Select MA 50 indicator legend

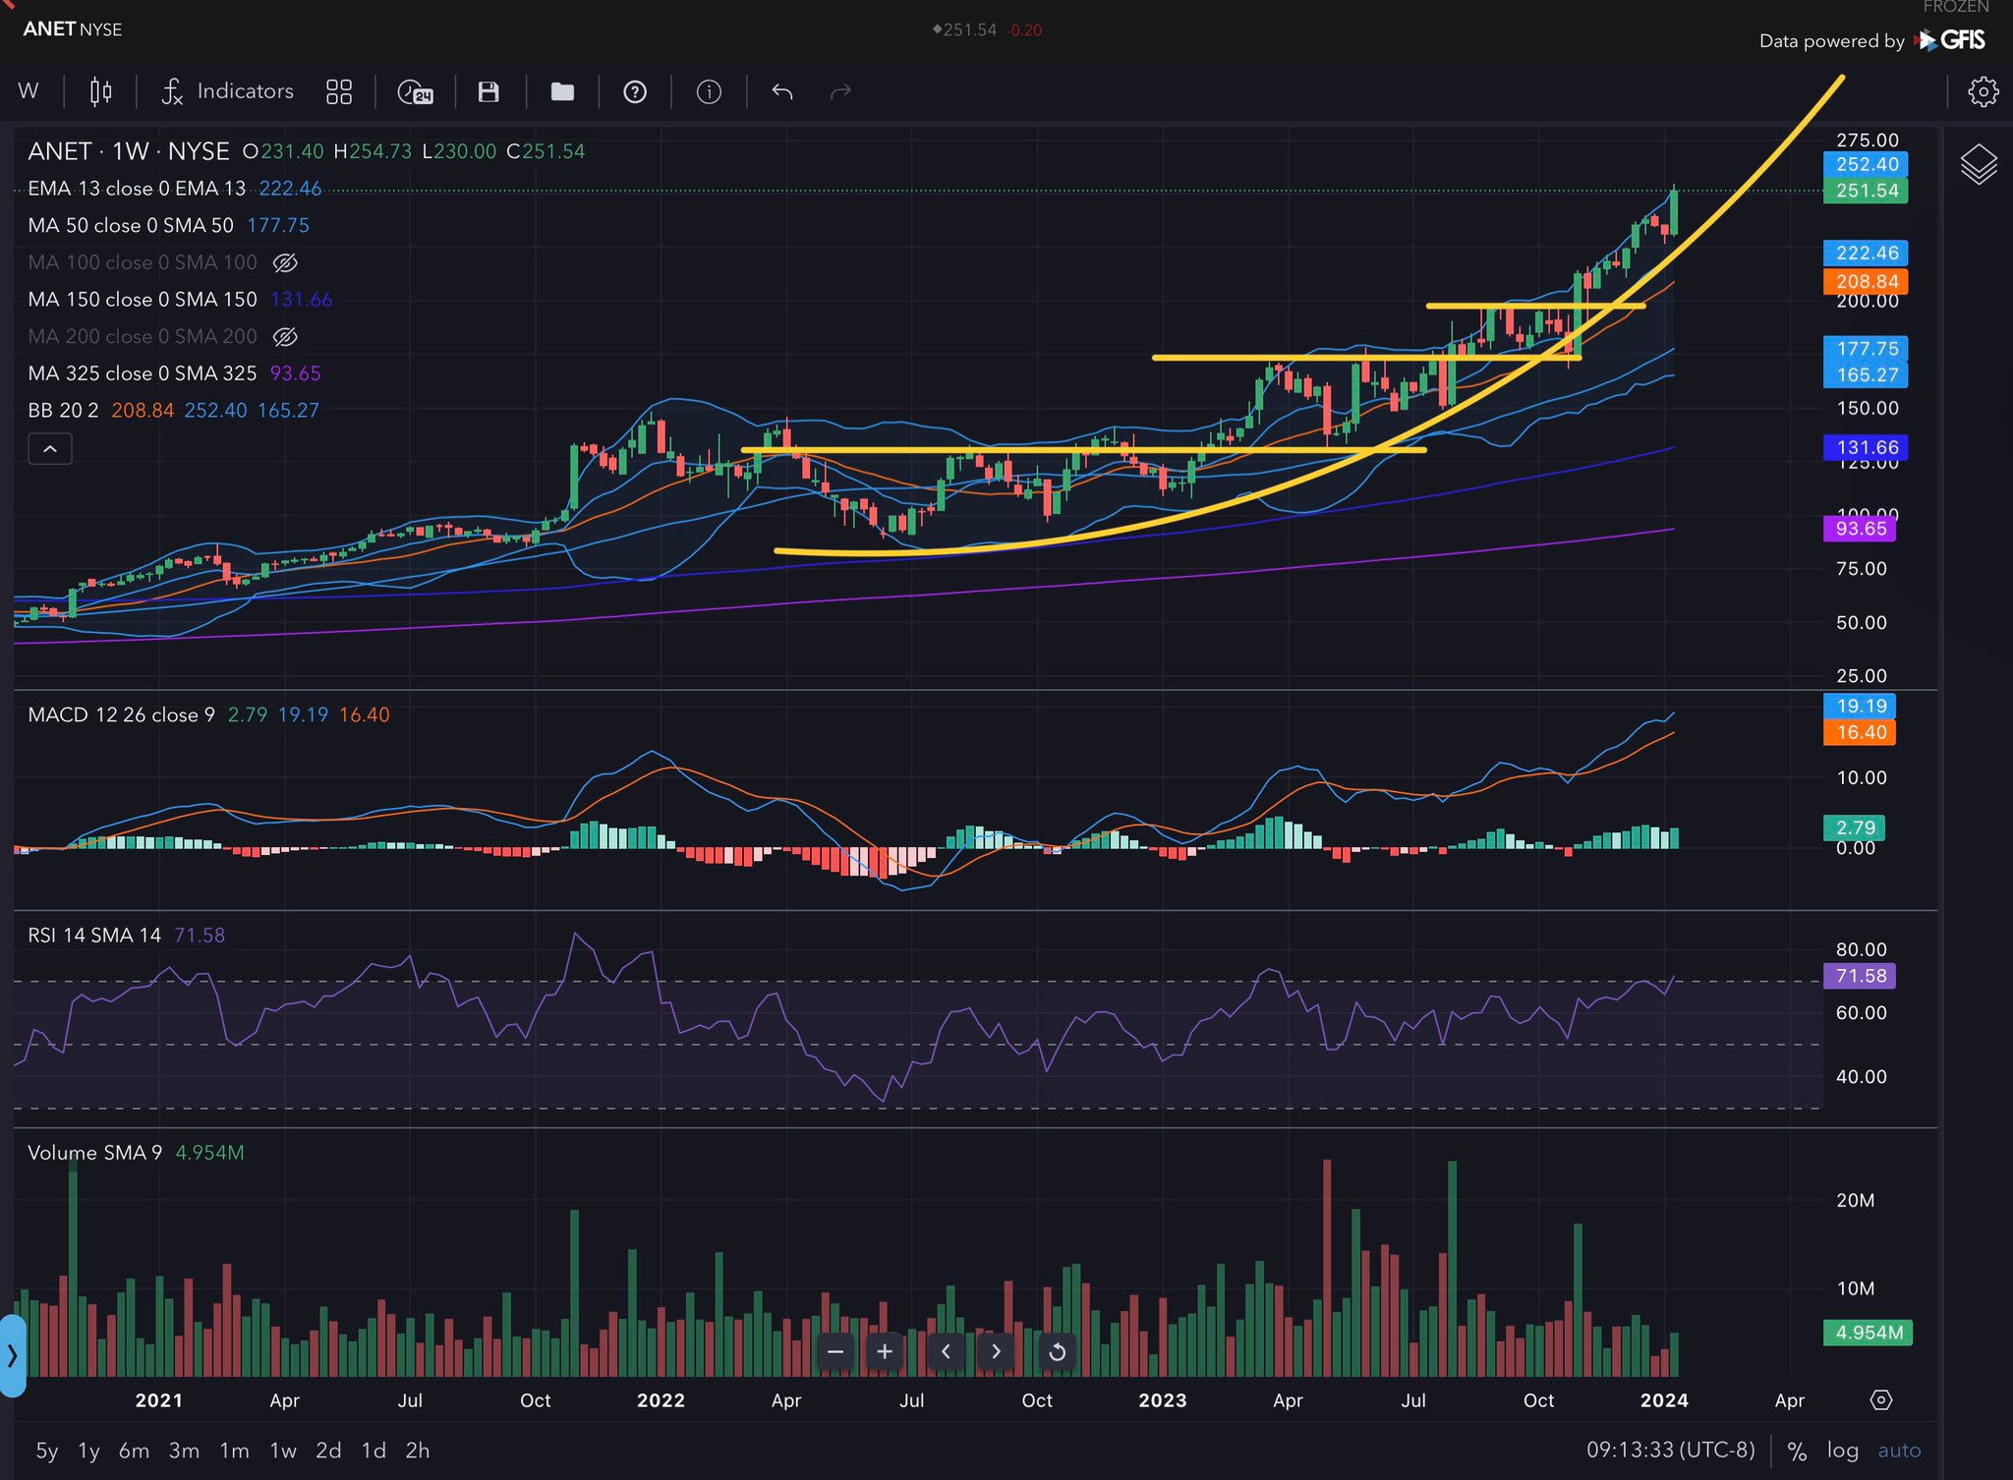coord(168,226)
